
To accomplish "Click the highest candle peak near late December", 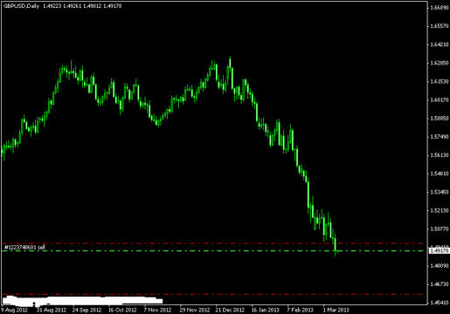I will click(x=230, y=63).
